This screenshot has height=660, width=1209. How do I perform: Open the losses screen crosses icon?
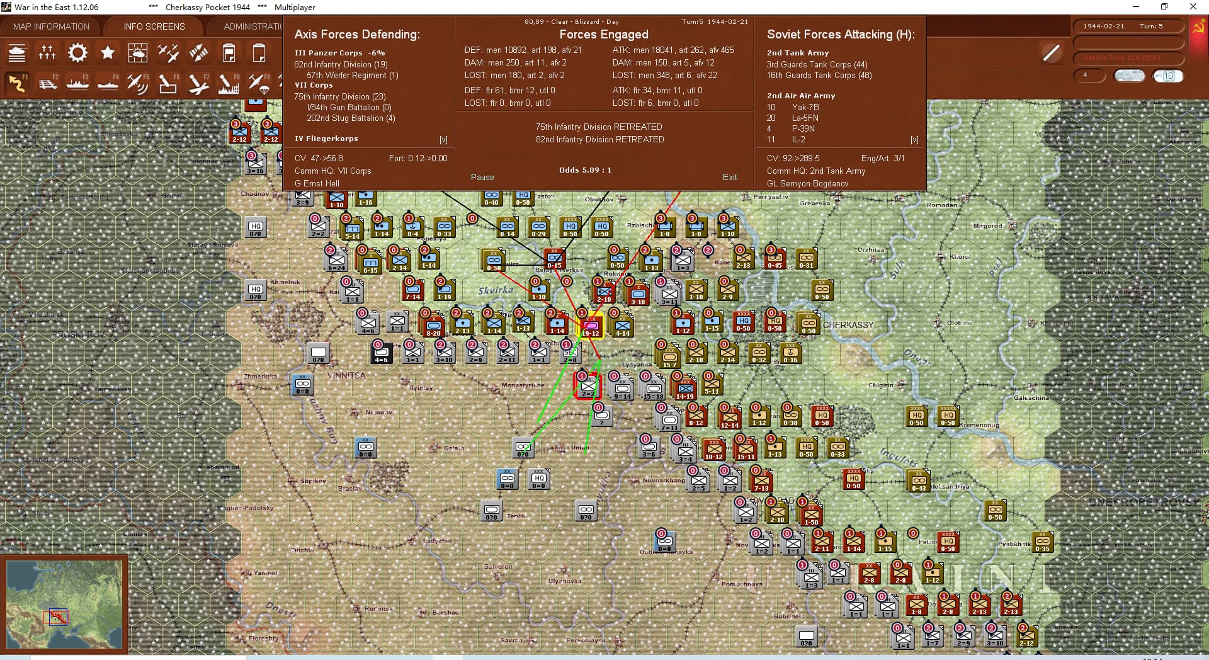tap(47, 53)
